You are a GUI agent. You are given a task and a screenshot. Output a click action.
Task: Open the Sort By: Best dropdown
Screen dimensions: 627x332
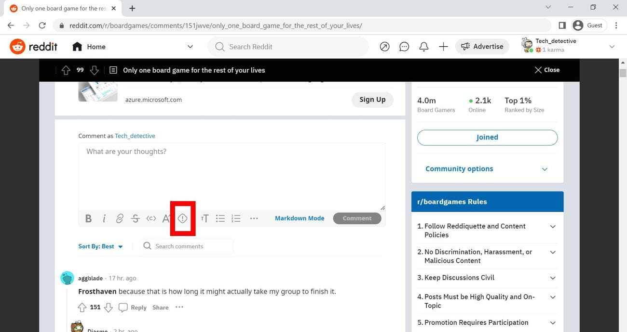coord(100,246)
